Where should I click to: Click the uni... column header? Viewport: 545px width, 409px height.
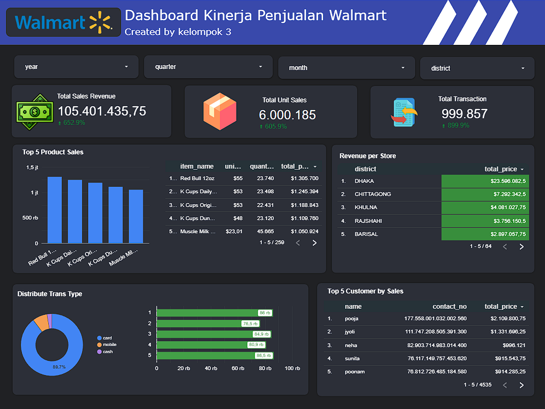[x=233, y=166]
